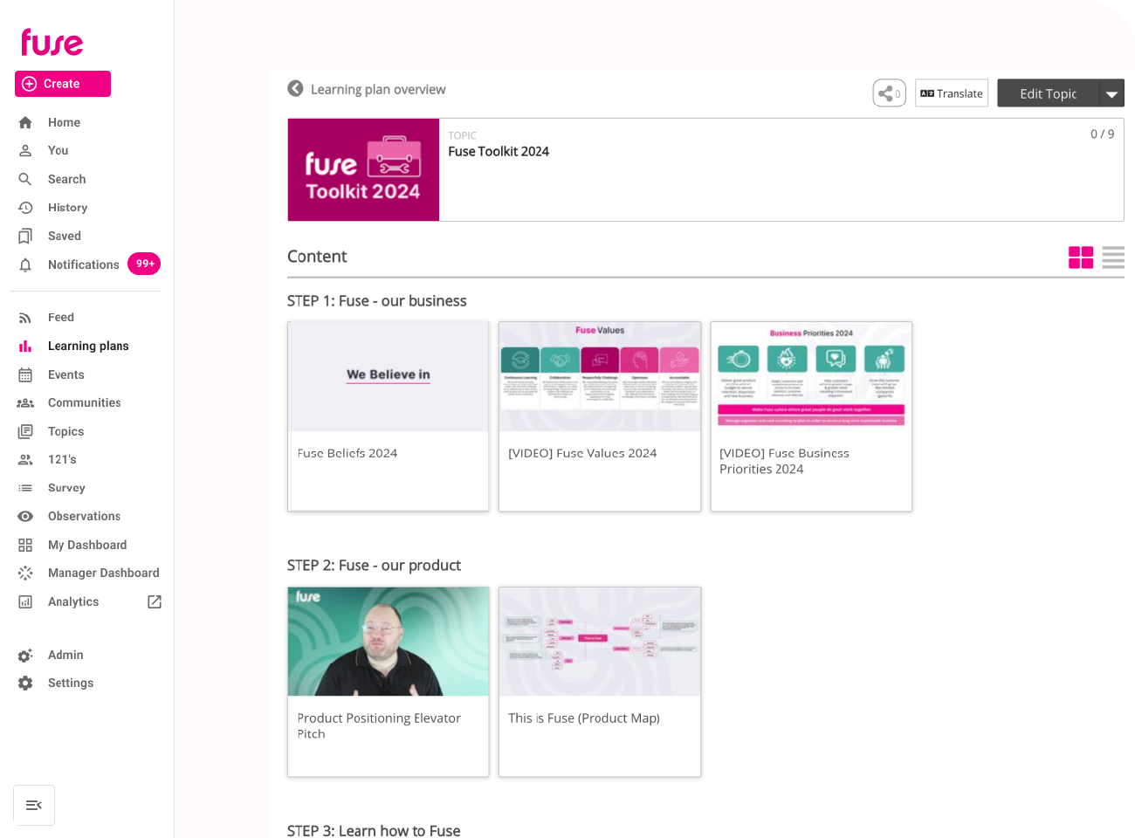Open This is Fuse (Product Map) thumbnail
Image resolution: width=1135 pixels, height=838 pixels.
pos(600,642)
